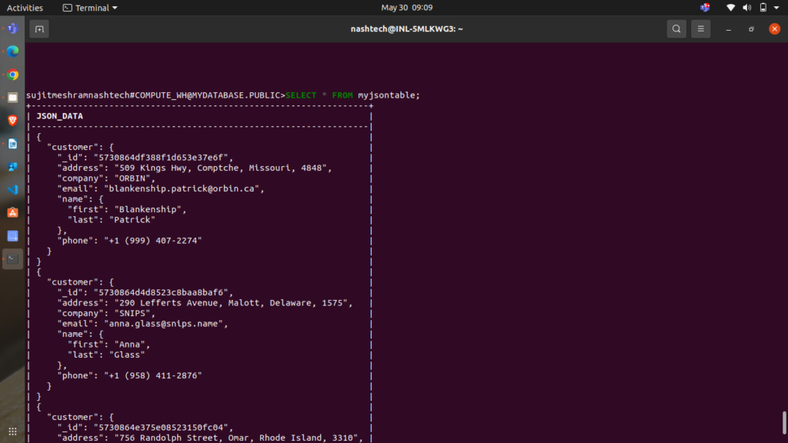Click the volume speaker icon
Image resolution: width=788 pixels, height=443 pixels.
[x=746, y=8]
